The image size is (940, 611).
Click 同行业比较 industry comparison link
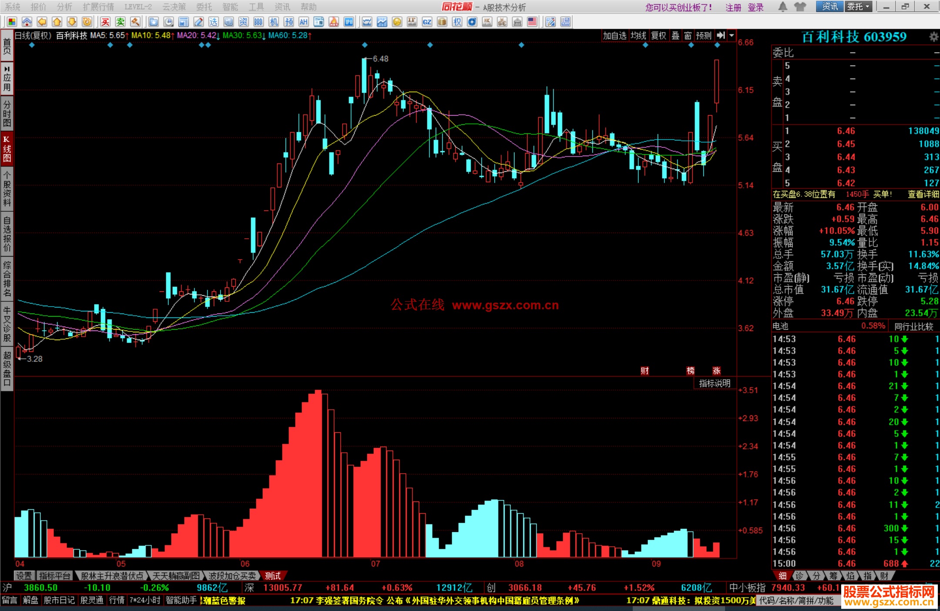click(914, 326)
